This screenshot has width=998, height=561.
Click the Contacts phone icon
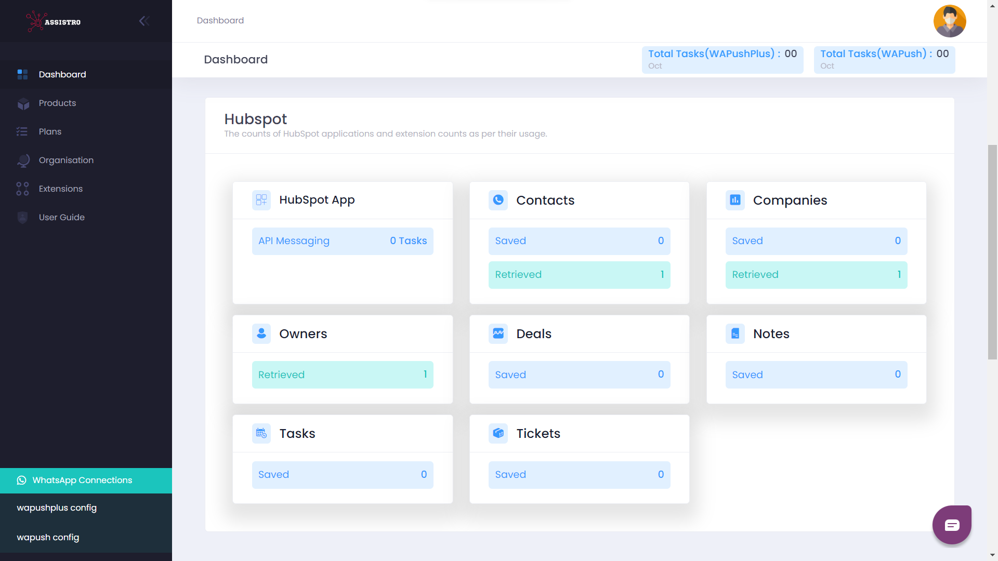498,200
